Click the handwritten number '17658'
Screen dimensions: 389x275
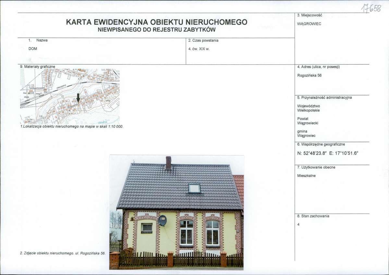pos(371,8)
